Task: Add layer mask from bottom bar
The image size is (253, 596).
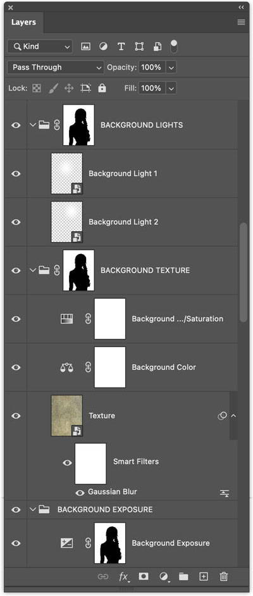Action: 144,576
